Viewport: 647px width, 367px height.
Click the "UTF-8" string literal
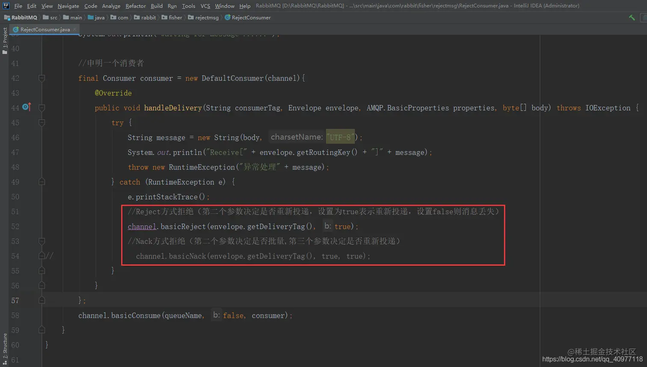[340, 137]
